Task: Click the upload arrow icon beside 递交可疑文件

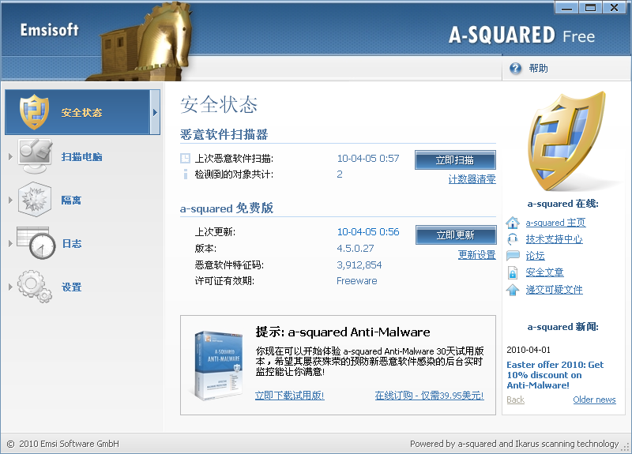Action: click(x=513, y=289)
